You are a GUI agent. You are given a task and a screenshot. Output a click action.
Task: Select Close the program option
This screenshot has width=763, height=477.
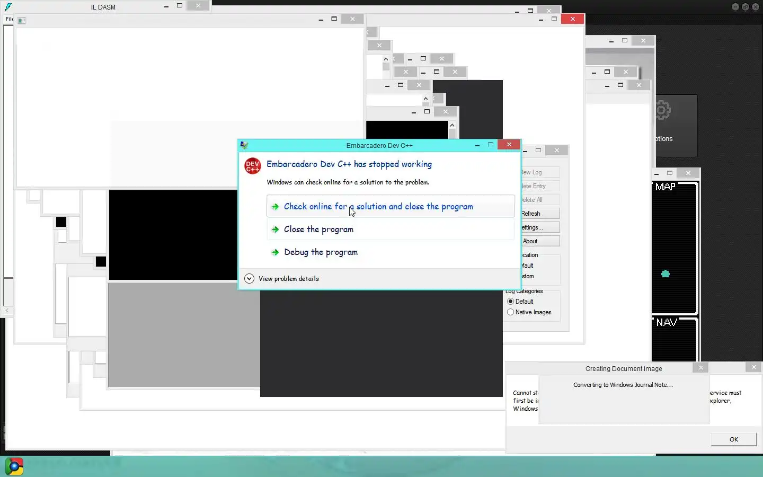click(391, 229)
